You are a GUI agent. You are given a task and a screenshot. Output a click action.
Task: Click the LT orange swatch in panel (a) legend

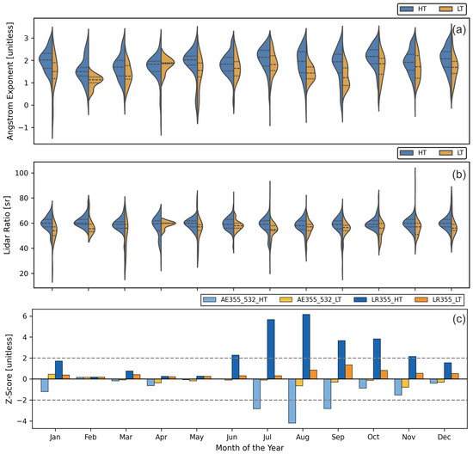[x=445, y=9]
